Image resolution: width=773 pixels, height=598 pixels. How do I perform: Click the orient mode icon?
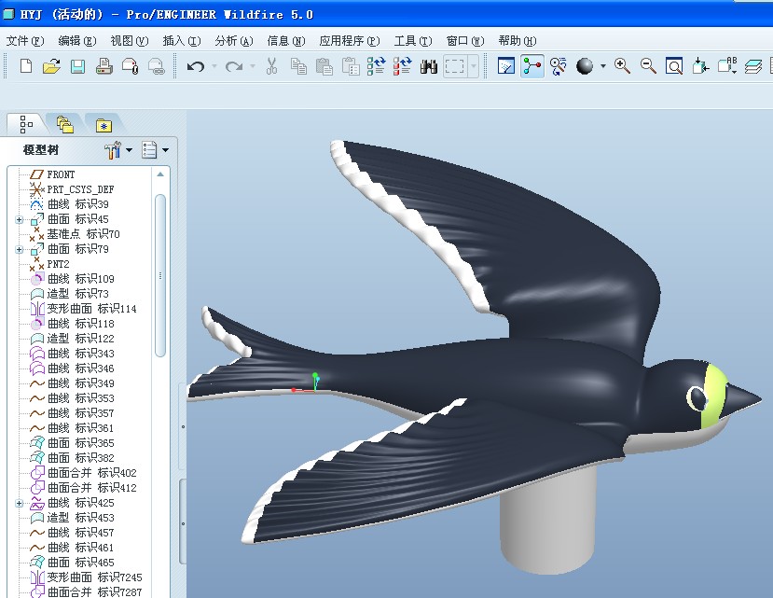pos(558,65)
